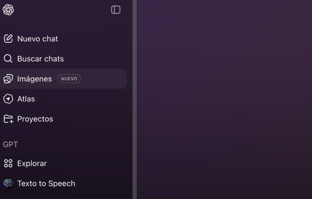312x199 pixels.
Task: Collapse the sidebar with the panel icon
Action: (115, 10)
